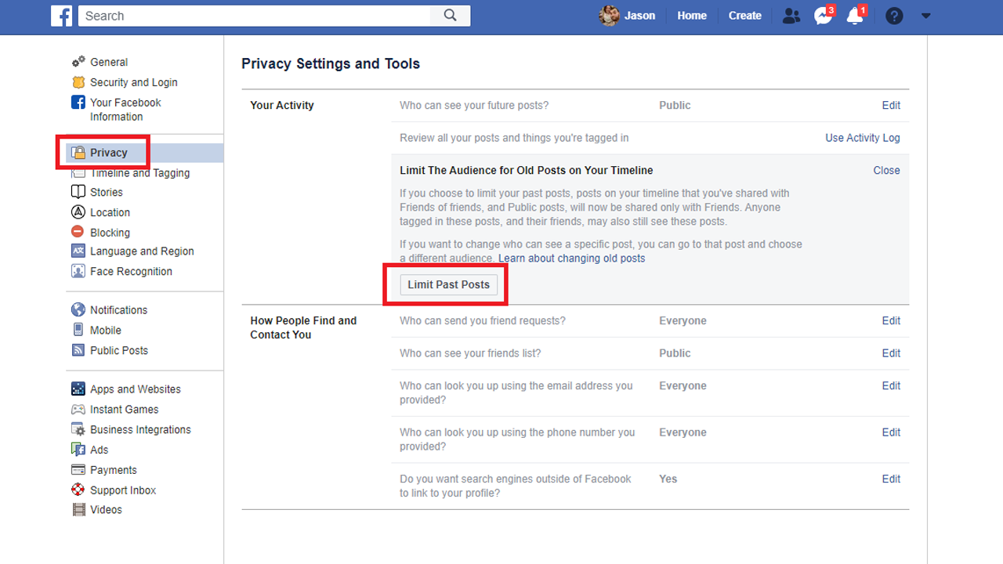Open Jason's profile picture

click(x=609, y=16)
